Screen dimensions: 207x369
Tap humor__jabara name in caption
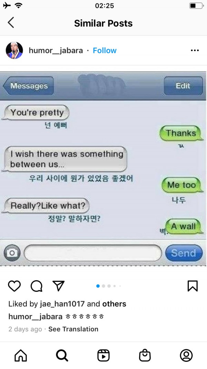coord(36,316)
